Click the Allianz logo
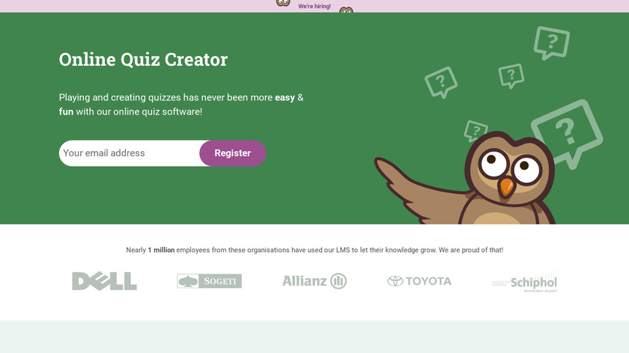 tap(314, 281)
